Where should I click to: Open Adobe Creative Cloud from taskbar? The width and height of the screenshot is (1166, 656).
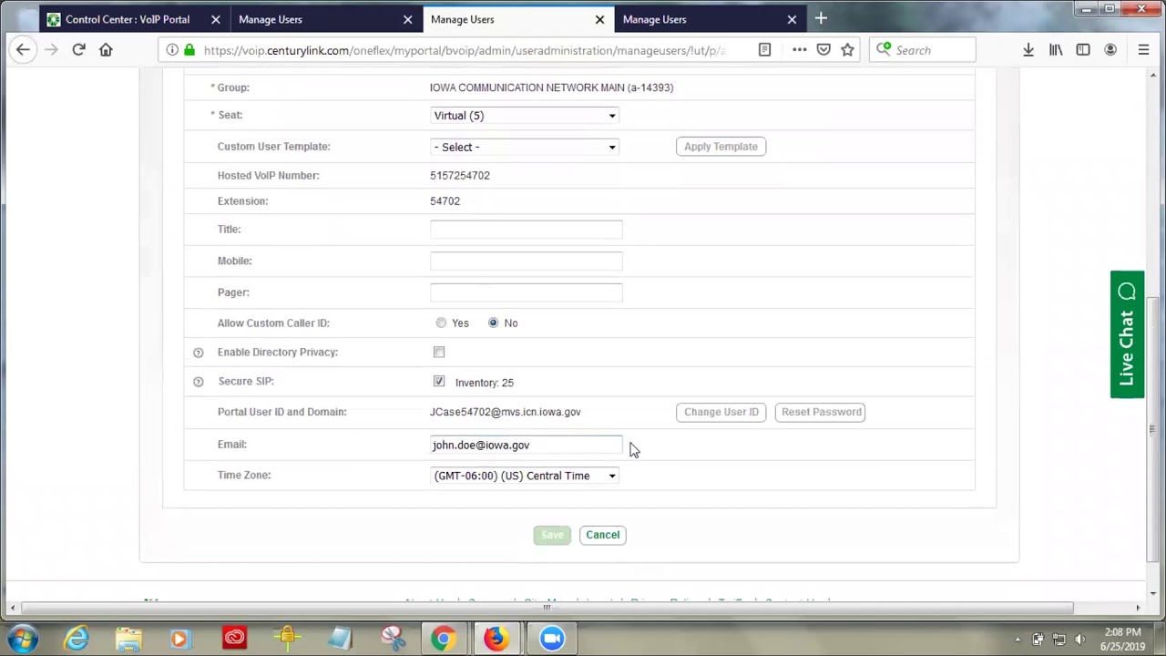point(234,639)
